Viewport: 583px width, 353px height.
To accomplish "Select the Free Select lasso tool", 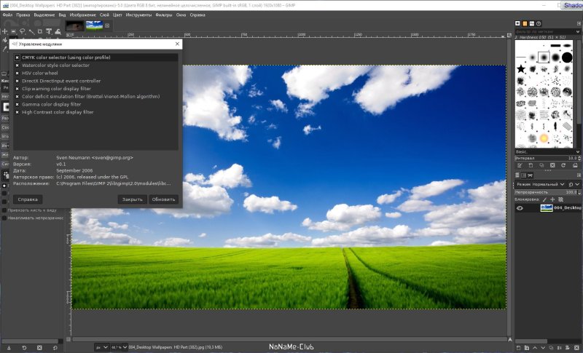I will click(23, 31).
